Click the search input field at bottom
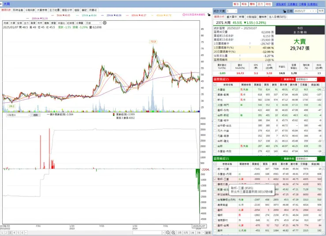The image size is (326, 236). [x=148, y=232]
